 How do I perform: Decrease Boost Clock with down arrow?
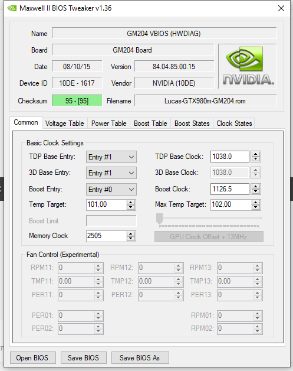256,191
